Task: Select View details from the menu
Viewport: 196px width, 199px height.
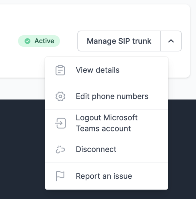Action: (x=97, y=70)
